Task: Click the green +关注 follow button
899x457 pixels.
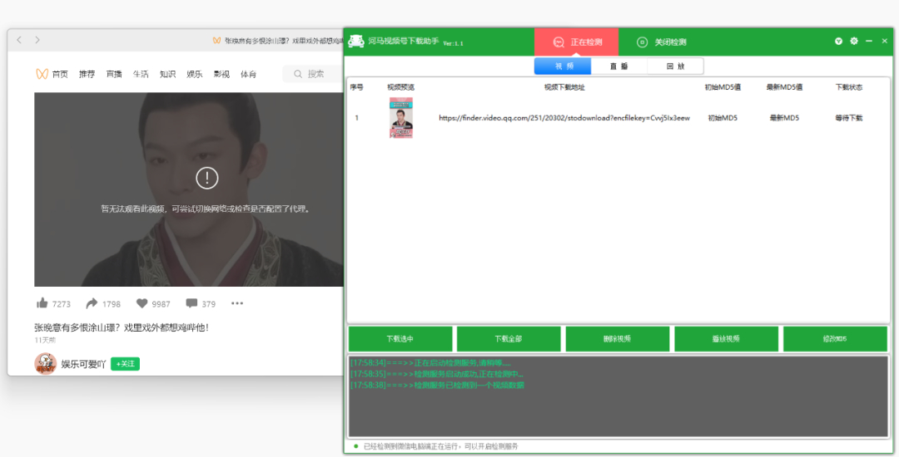Action: (x=125, y=364)
